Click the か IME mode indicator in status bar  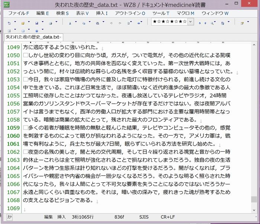click(9, 217)
